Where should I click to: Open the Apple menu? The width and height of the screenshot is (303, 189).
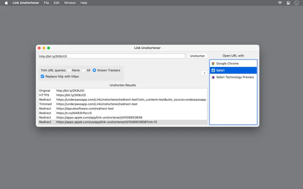coord(6,3)
